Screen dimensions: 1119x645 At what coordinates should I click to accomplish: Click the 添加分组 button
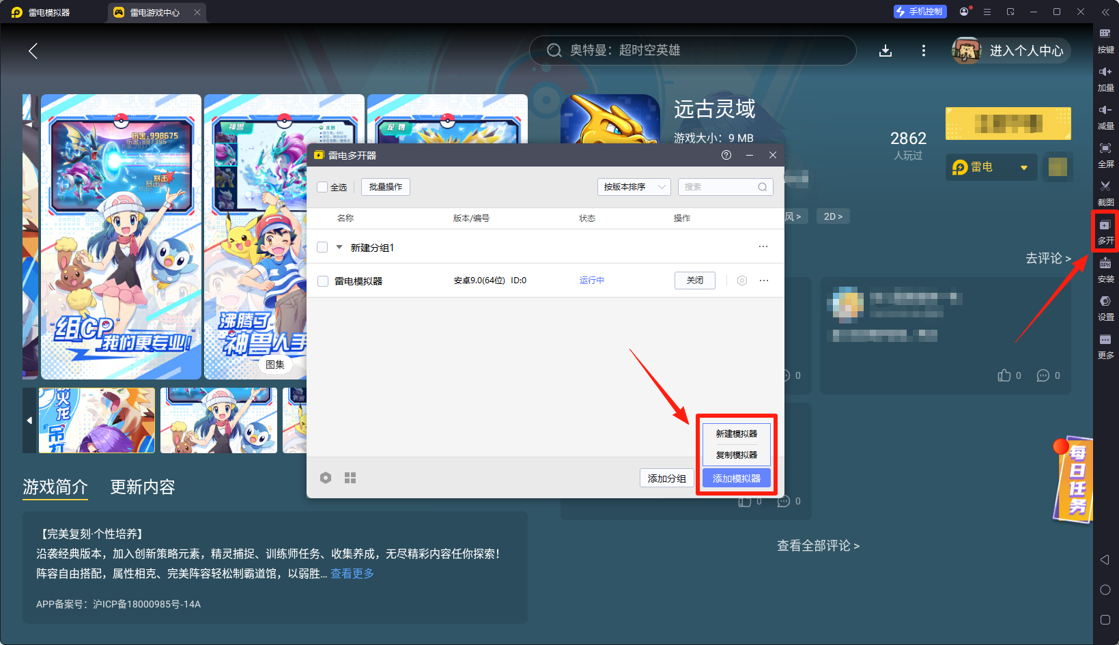point(667,478)
